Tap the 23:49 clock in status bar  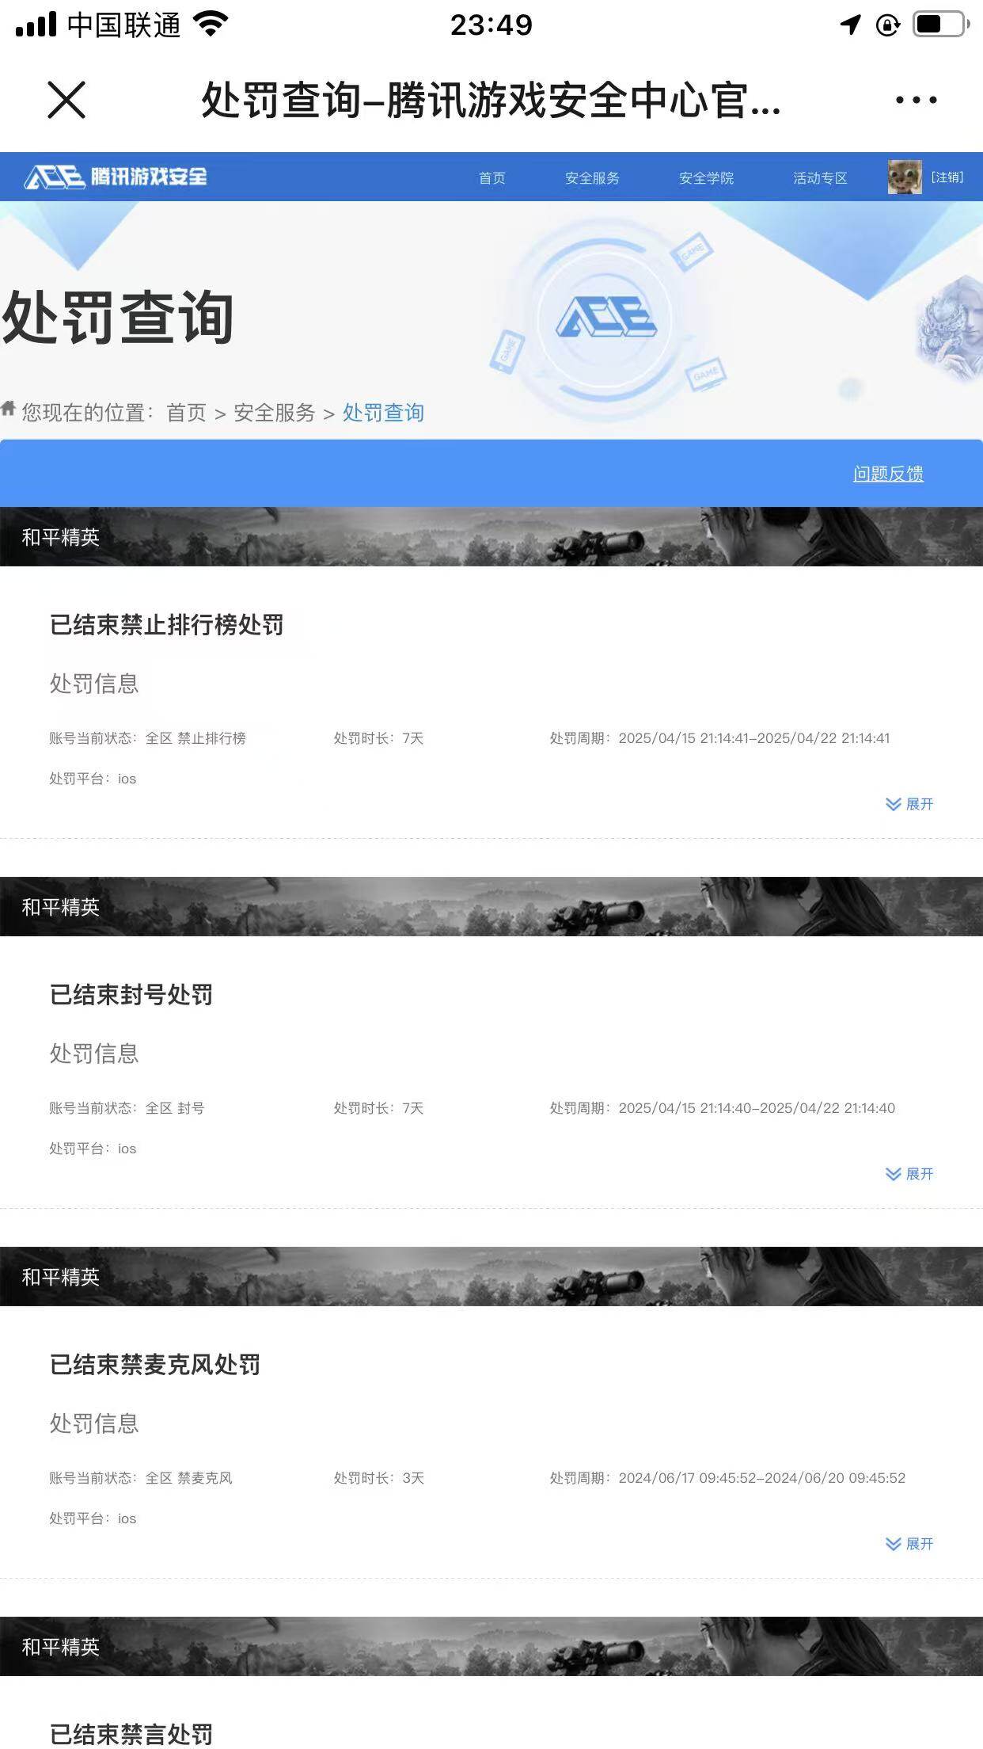click(491, 25)
